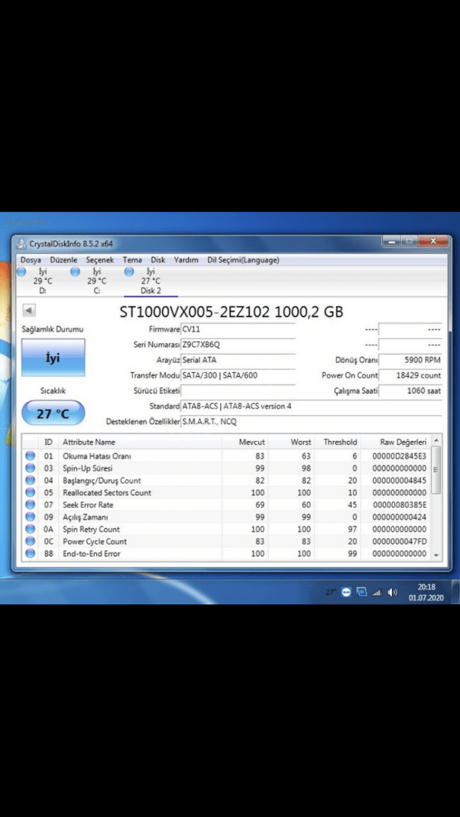
Task: Click the TeamViewer tray icon
Action: [346, 592]
